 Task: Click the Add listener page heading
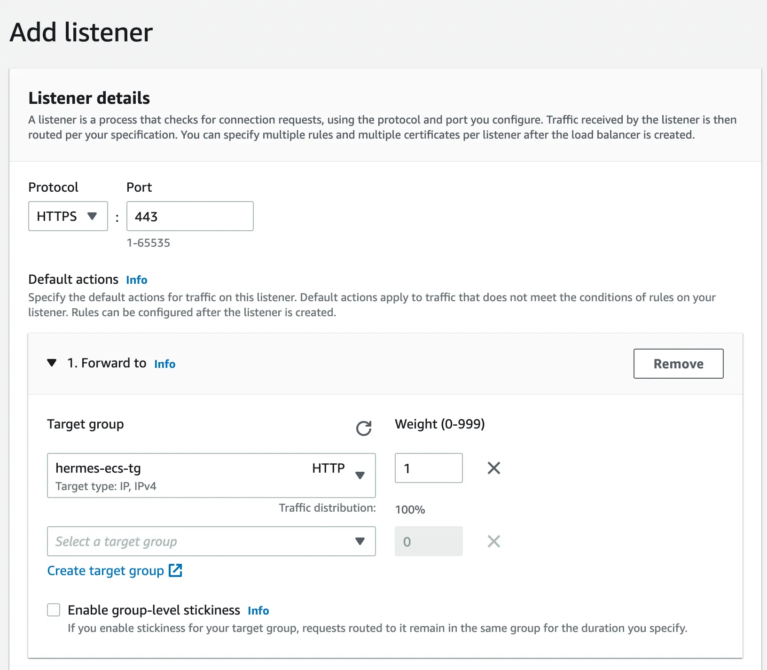[81, 32]
